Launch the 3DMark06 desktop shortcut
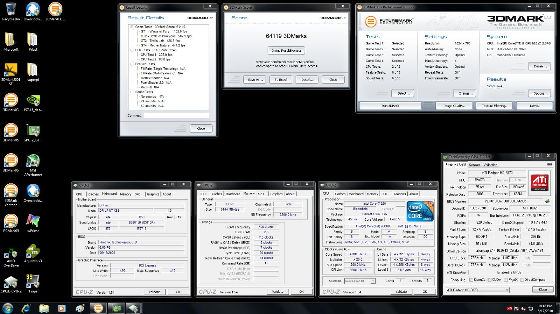Screen dimensions: 560x314 pos(11,163)
